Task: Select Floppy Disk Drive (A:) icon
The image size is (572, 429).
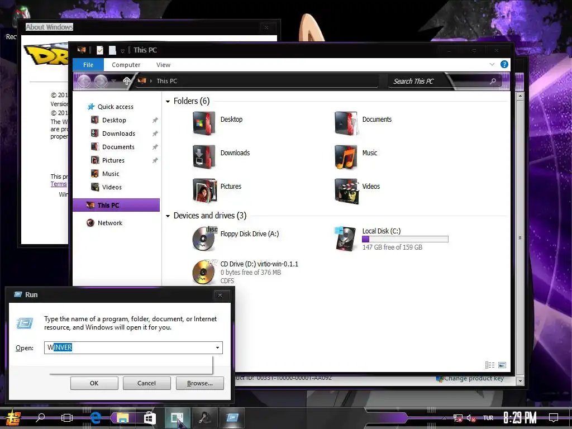Action: pos(204,239)
